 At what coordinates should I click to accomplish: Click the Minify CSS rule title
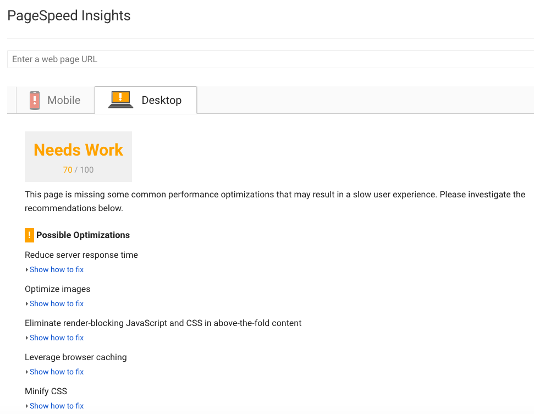pos(46,391)
